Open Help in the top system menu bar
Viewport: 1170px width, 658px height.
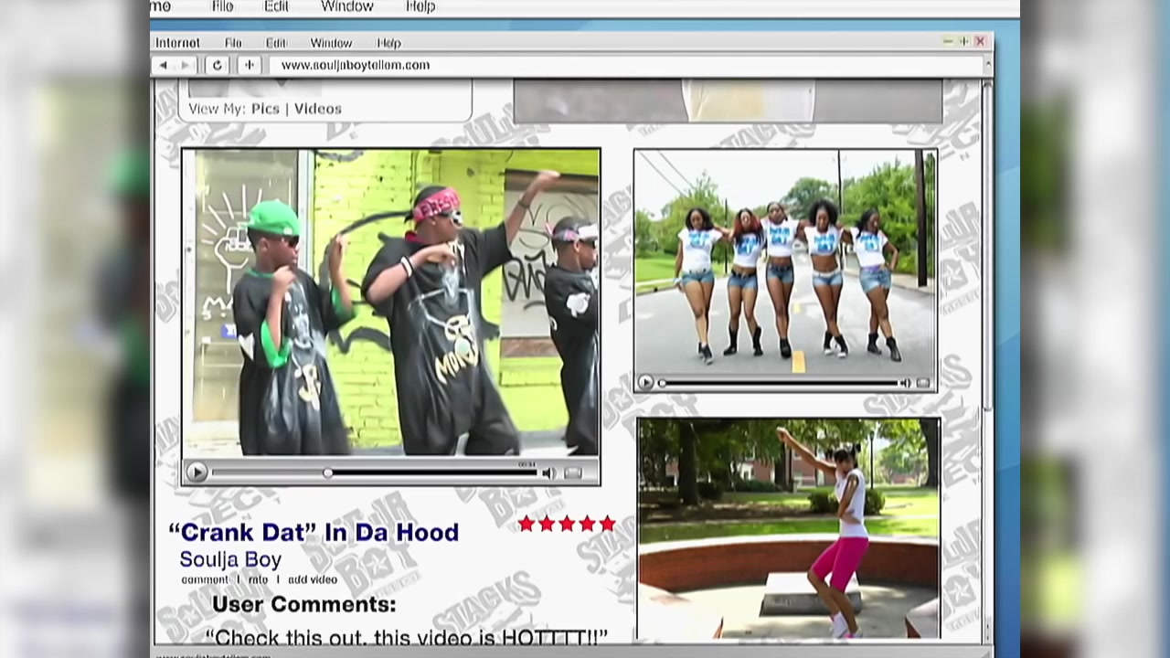coord(420,6)
